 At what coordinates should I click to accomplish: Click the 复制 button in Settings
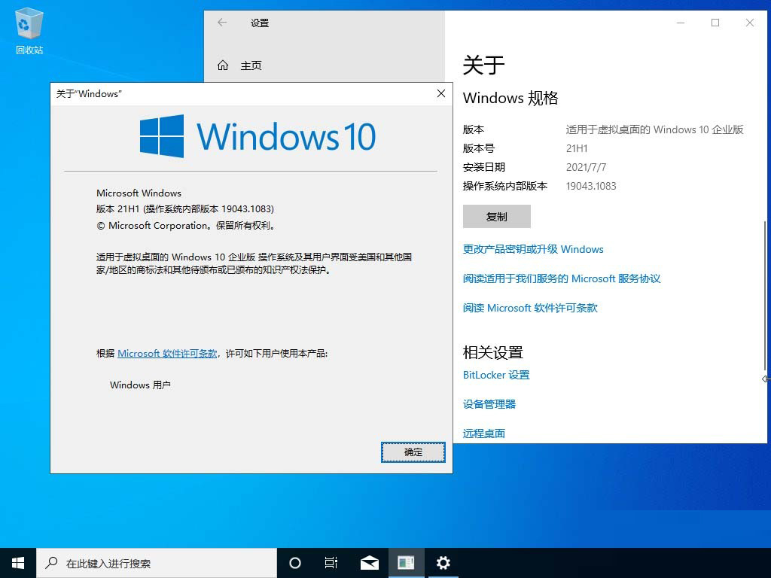pos(497,216)
